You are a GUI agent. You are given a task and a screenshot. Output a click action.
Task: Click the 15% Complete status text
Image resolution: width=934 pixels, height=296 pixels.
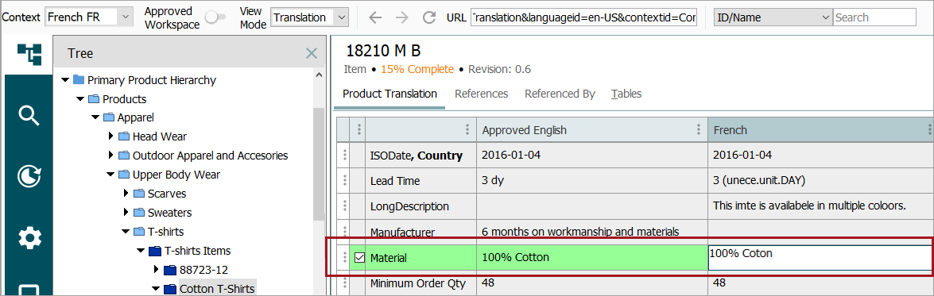pyautogui.click(x=417, y=70)
